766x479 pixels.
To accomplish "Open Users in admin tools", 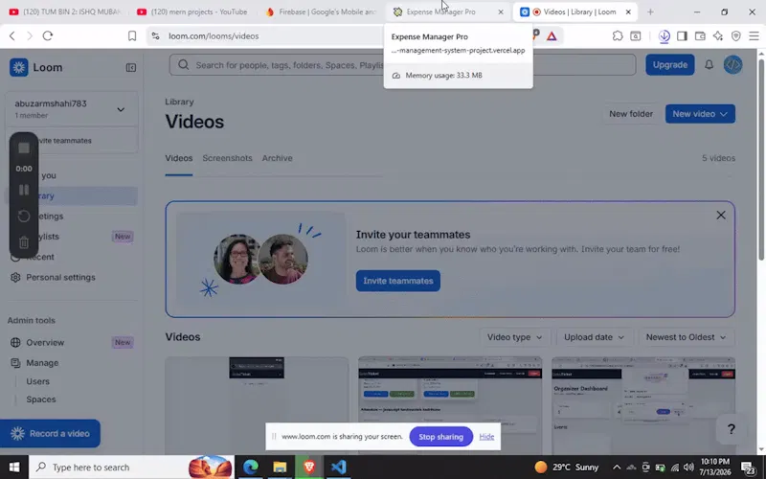I will (x=37, y=381).
